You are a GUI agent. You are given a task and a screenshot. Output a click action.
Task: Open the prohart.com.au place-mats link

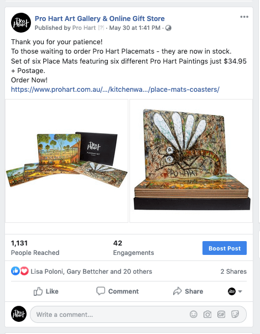pos(115,90)
